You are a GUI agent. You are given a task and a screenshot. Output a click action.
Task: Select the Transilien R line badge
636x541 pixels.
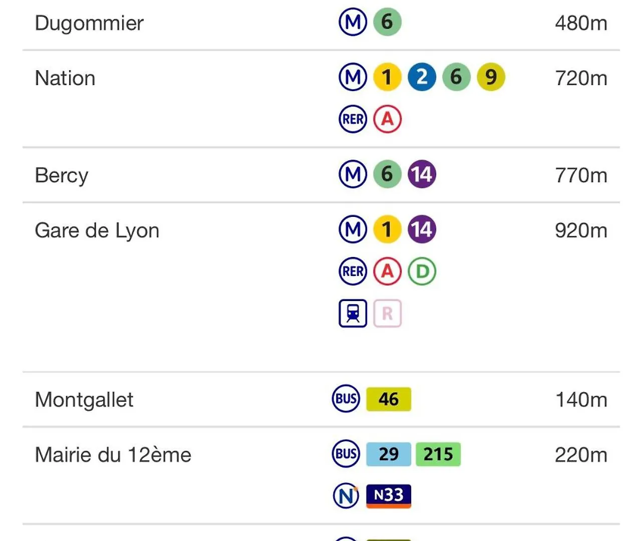point(388,314)
